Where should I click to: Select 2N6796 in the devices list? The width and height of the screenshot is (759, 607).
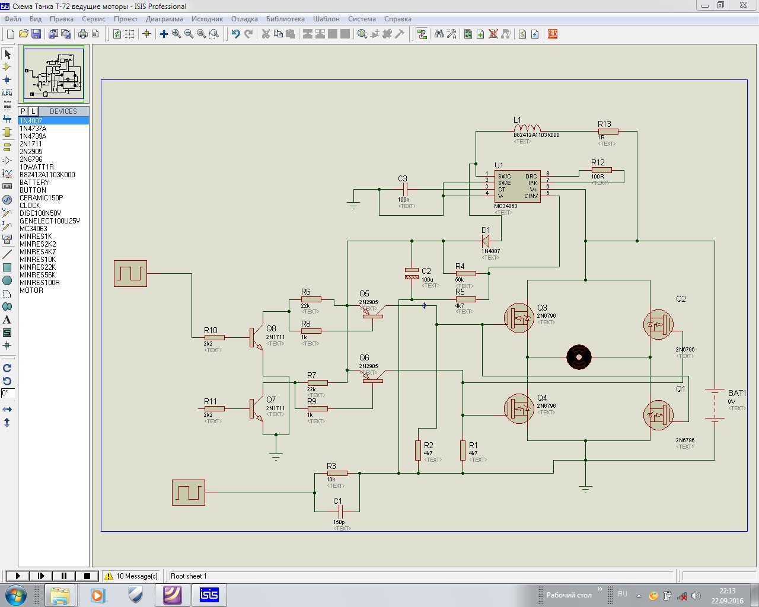tap(53, 159)
